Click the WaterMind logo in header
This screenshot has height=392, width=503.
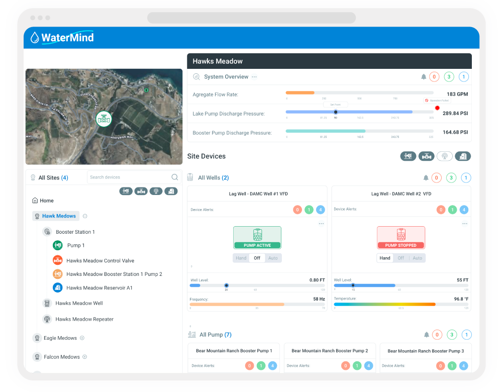[x=62, y=38]
